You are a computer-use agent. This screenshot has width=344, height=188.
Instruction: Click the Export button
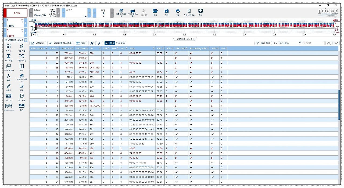click(x=38, y=43)
